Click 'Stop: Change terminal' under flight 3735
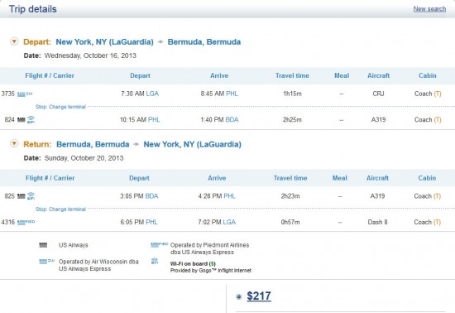 click(x=60, y=107)
